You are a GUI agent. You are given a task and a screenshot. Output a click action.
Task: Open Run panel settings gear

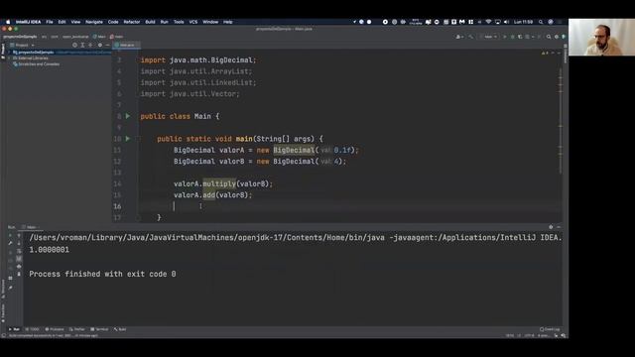click(551, 227)
